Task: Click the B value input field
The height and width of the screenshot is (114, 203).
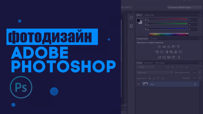Action: click(193, 30)
